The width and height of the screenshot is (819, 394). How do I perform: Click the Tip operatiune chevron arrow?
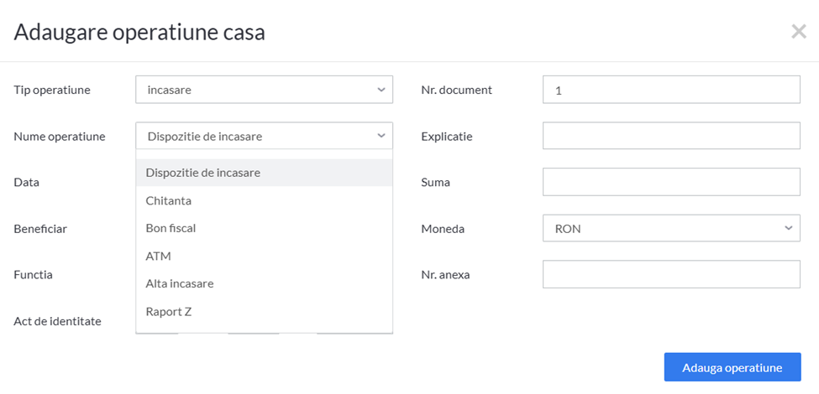point(381,90)
